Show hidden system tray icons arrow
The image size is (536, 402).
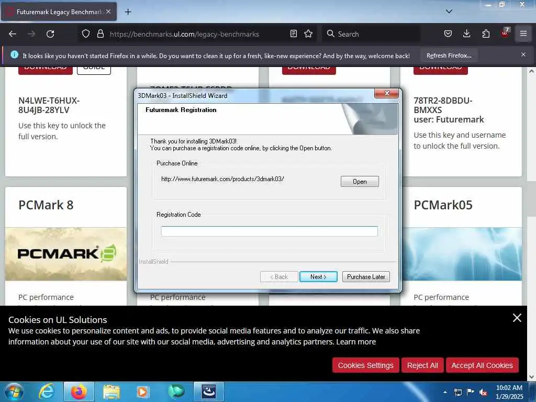coord(445,392)
